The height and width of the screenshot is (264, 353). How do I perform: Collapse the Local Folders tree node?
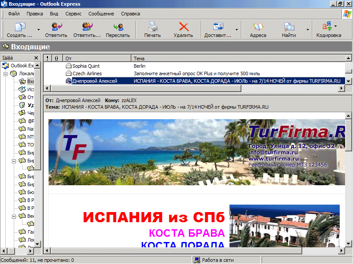pos(6,73)
